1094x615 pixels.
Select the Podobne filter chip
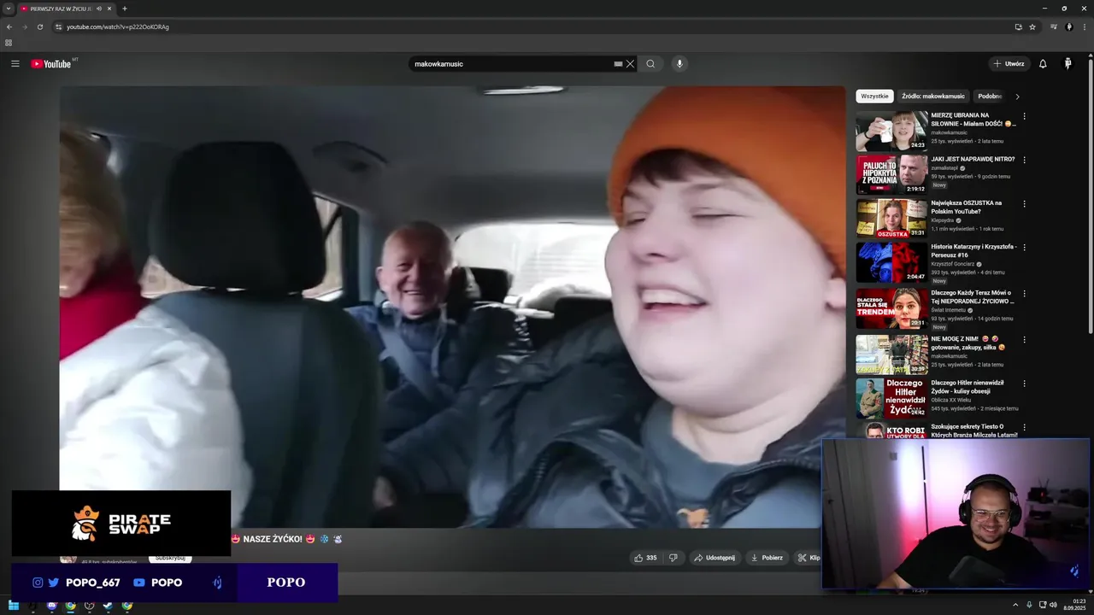coord(990,97)
